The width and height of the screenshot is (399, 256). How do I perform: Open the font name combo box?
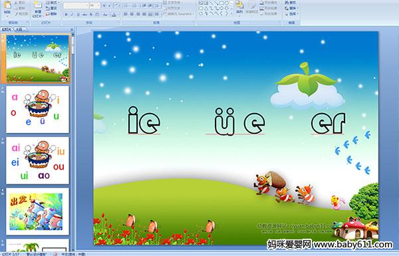pos(76,5)
